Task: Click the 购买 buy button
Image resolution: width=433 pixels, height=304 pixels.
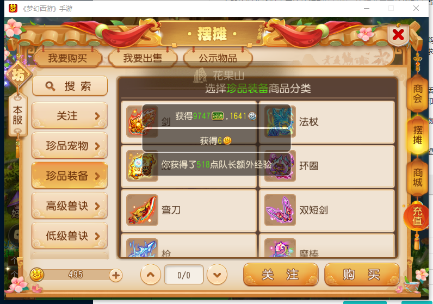Action: [x=362, y=275]
